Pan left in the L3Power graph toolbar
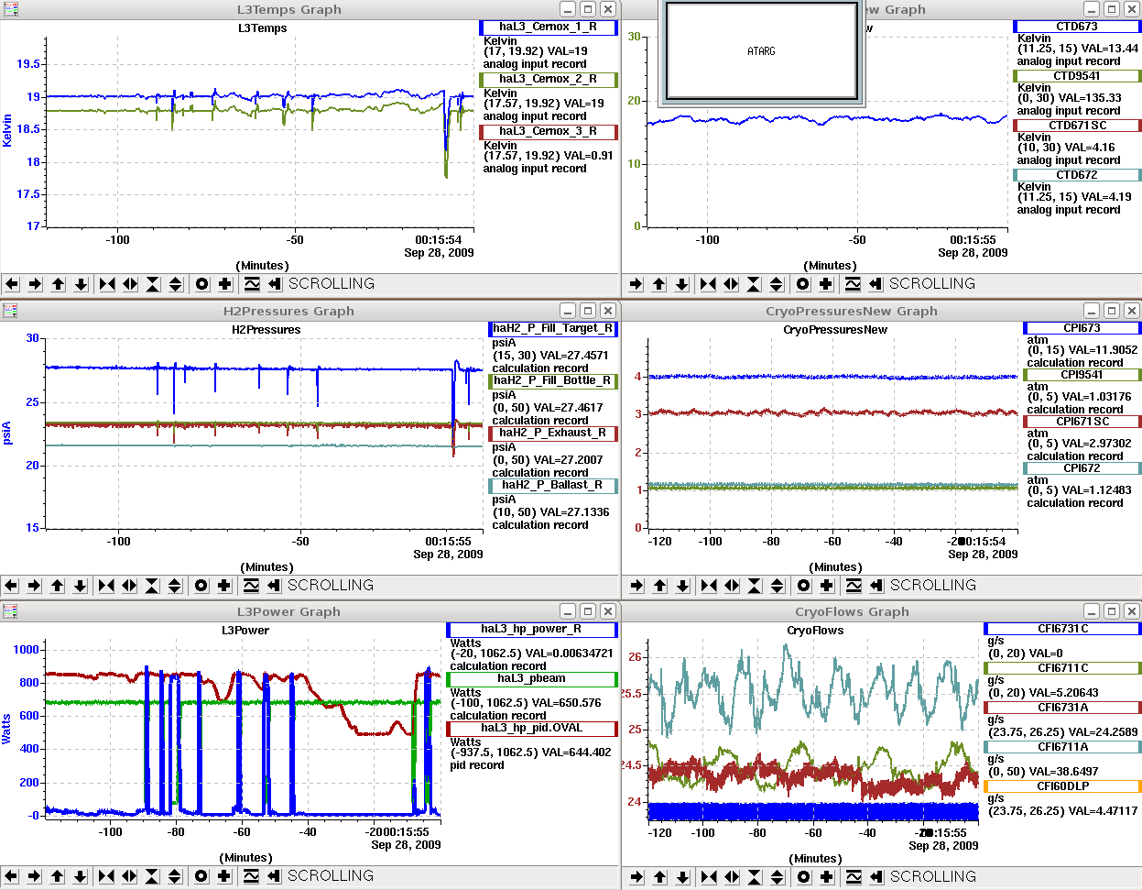The height and width of the screenshot is (890, 1142). click(x=11, y=876)
